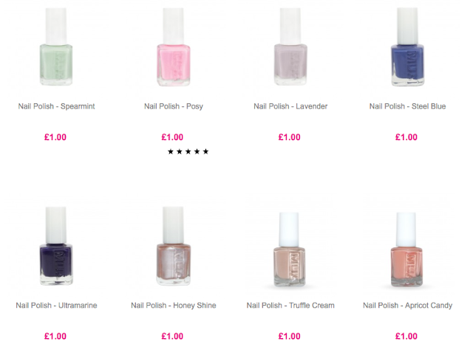Click the Nail Polish - Honey Shine title
Screen dimensions: 473x355
[x=174, y=306]
